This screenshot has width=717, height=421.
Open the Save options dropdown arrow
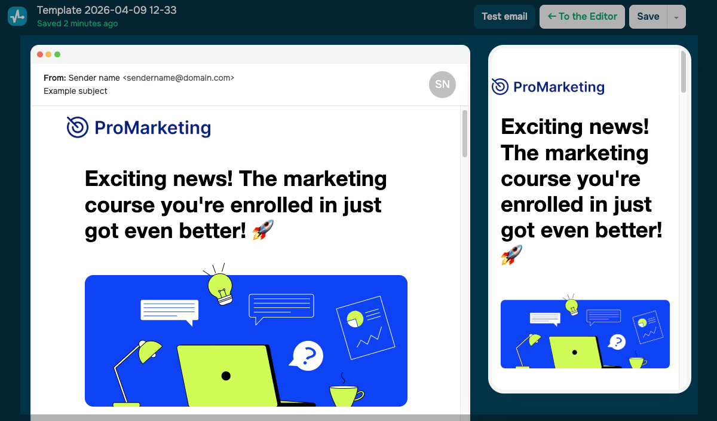click(676, 17)
